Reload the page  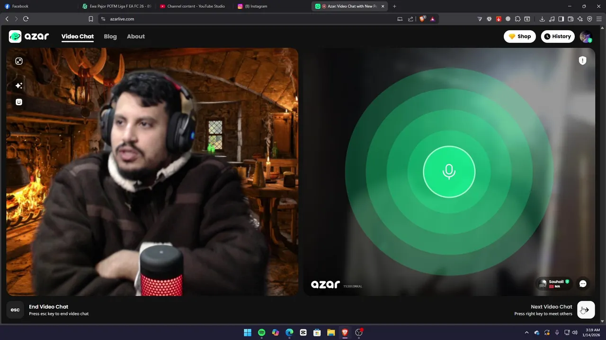(26, 19)
